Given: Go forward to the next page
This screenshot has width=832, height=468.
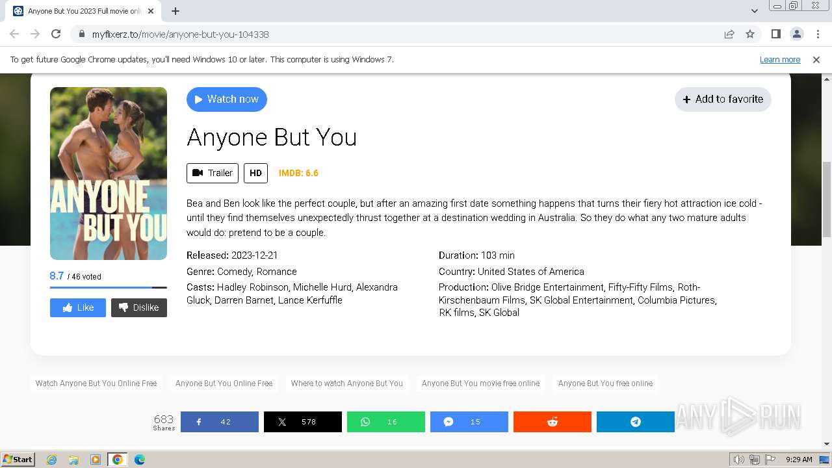Looking at the screenshot, I should pos(35,34).
